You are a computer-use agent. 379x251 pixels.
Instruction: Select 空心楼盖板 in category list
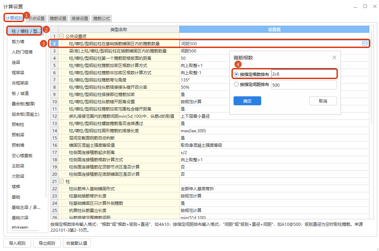pos(22,155)
